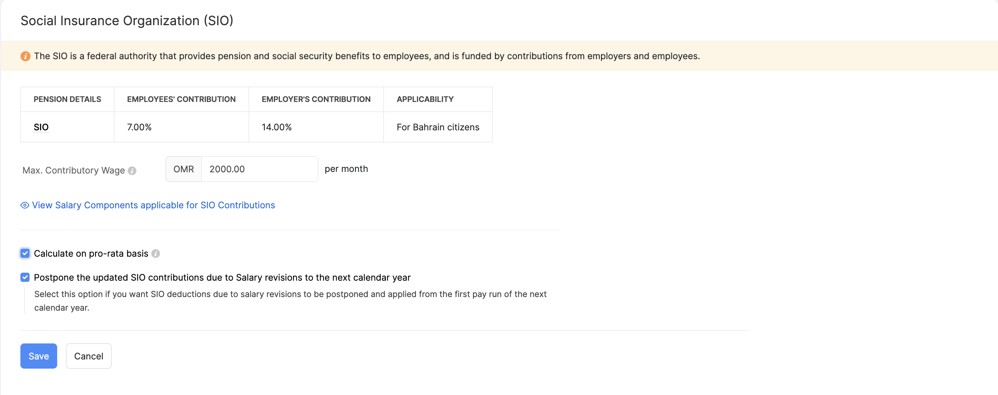Click the Pension Details column header
Image resolution: width=998 pixels, height=395 pixels.
click(x=67, y=99)
